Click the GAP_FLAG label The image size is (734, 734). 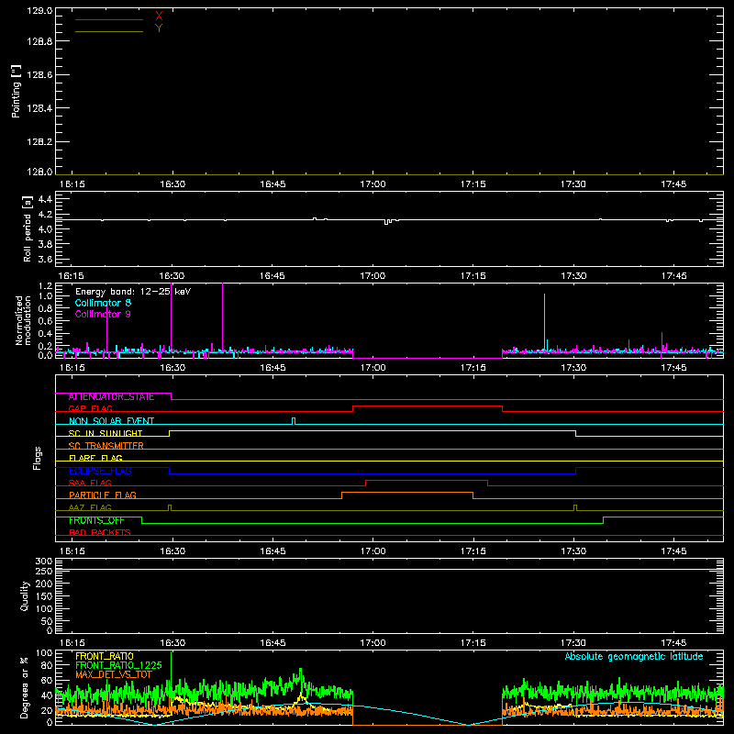click(x=90, y=408)
